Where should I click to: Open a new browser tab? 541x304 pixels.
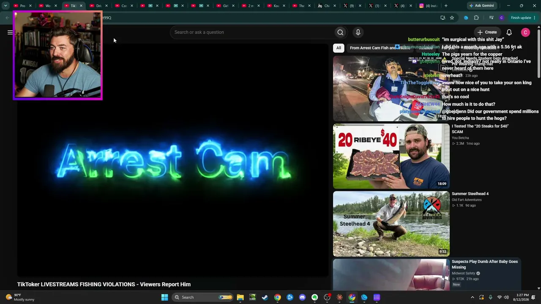click(446, 6)
